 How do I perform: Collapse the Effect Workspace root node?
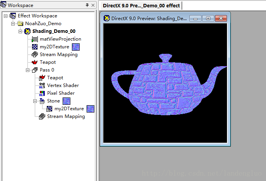click(x=5, y=16)
